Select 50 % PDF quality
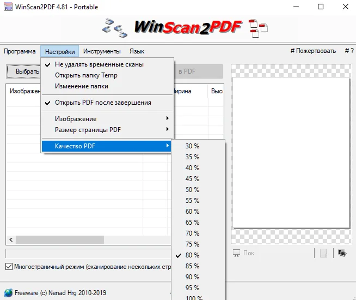Image resolution: width=356 pixels, height=300 pixels. point(192,190)
